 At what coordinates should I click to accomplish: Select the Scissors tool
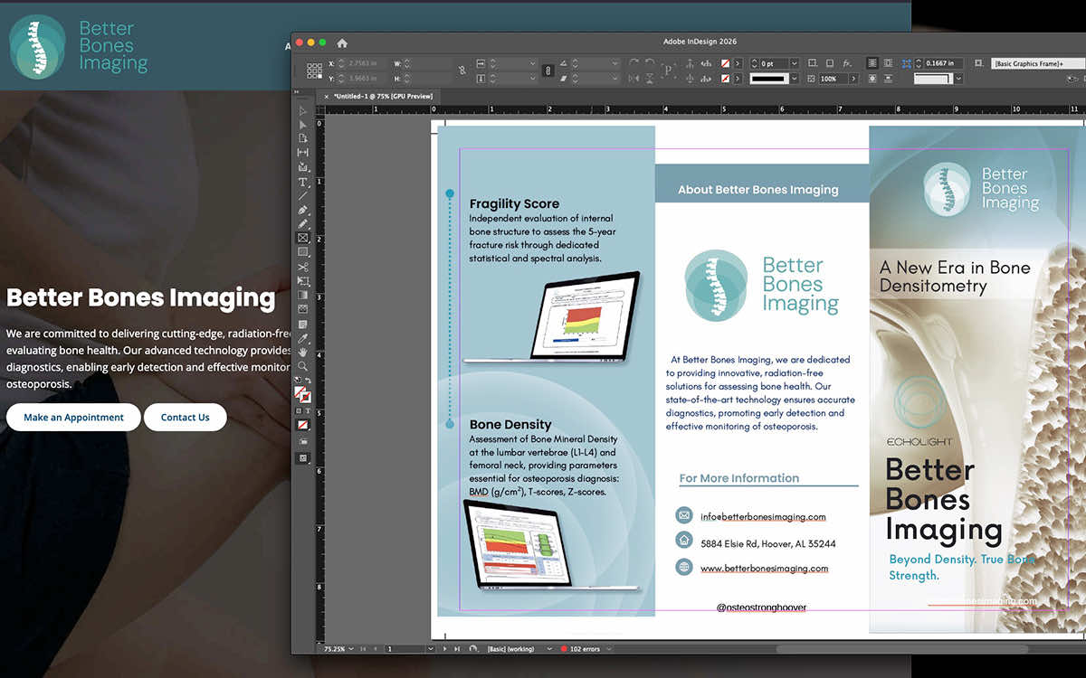pos(303,267)
